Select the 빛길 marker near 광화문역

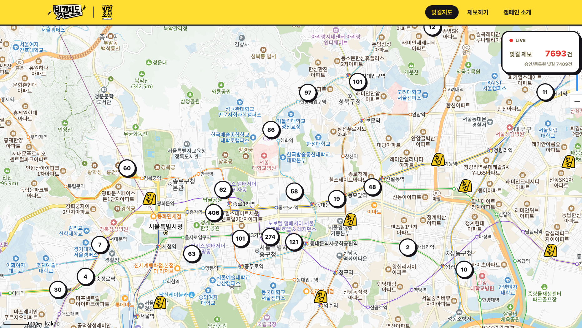(149, 198)
